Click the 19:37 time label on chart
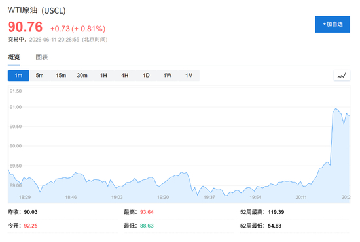Image resolution: width=360 pixels, height=242 pixels. pyautogui.click(x=209, y=197)
